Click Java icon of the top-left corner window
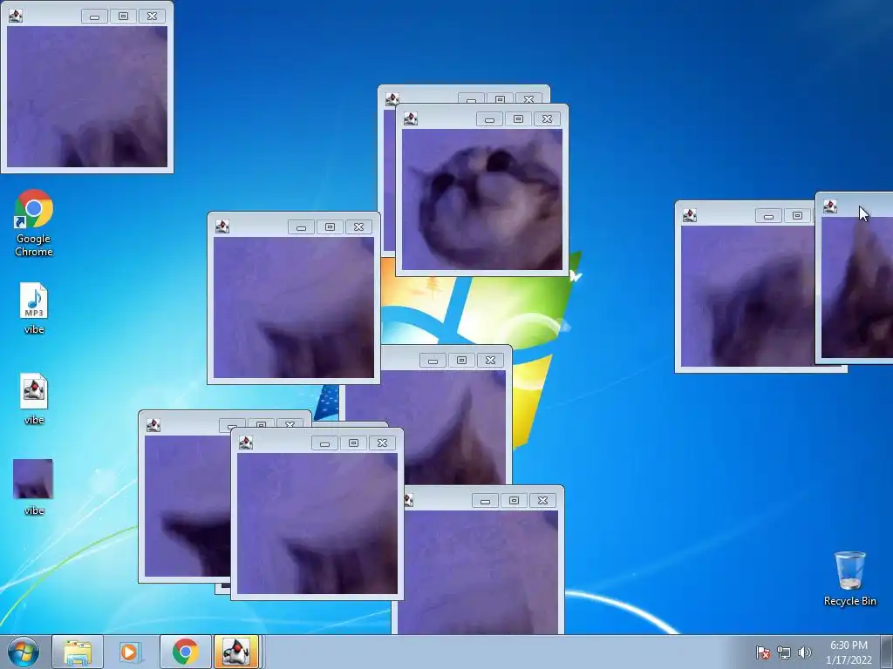Image resolution: width=893 pixels, height=669 pixels. [x=16, y=16]
